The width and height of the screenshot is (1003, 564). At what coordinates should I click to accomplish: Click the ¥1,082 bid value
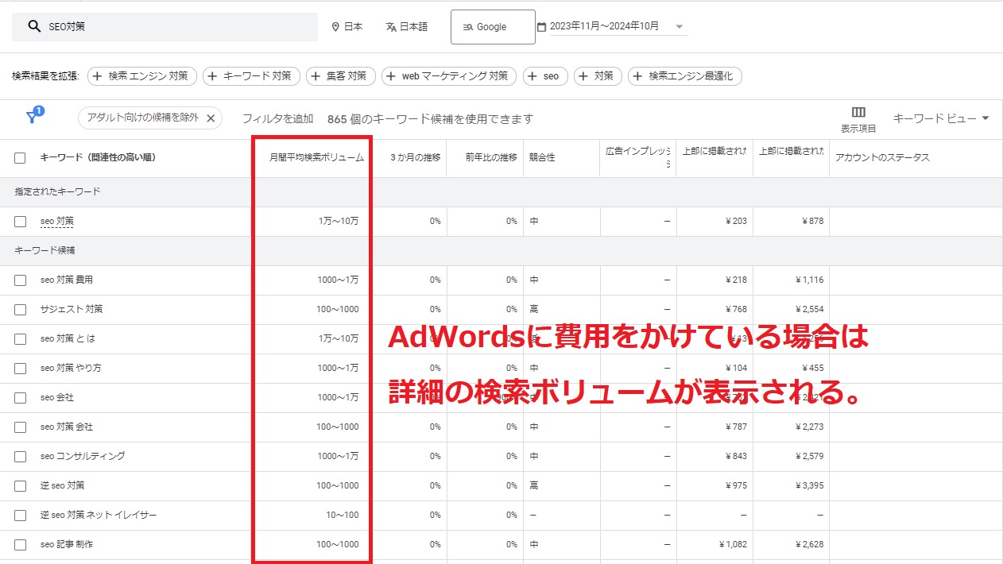[x=731, y=545]
